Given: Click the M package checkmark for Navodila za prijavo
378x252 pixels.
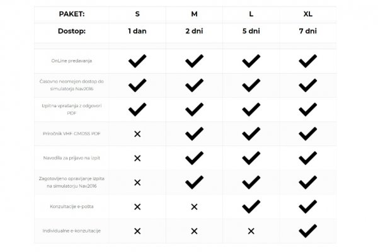Looking at the screenshot, I should click(194, 157).
